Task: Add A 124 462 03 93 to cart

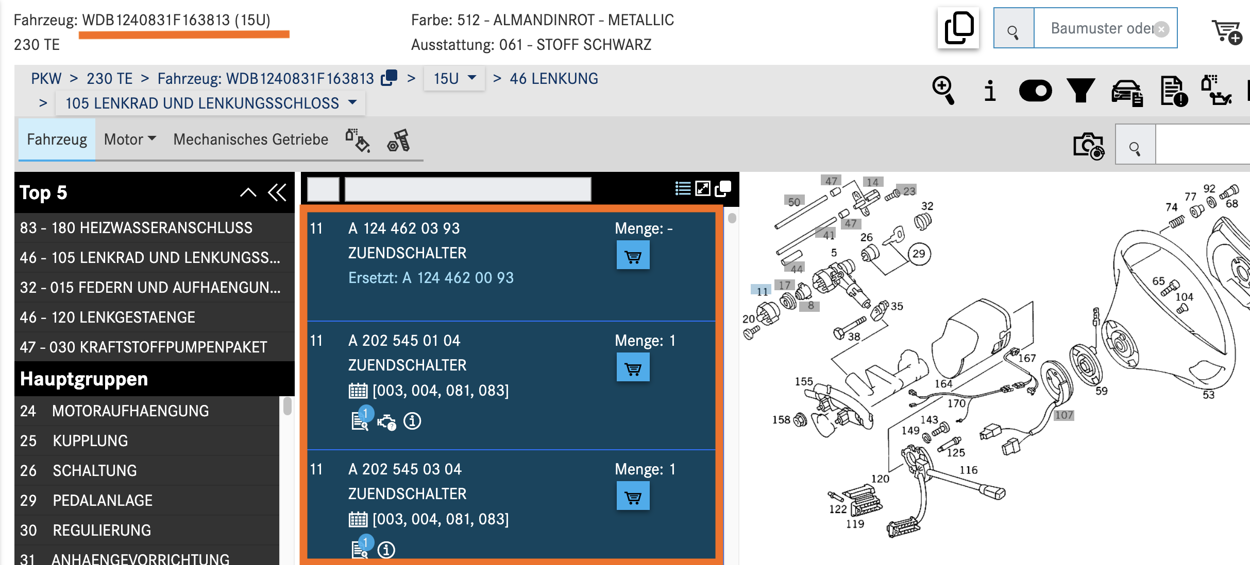Action: [x=633, y=255]
